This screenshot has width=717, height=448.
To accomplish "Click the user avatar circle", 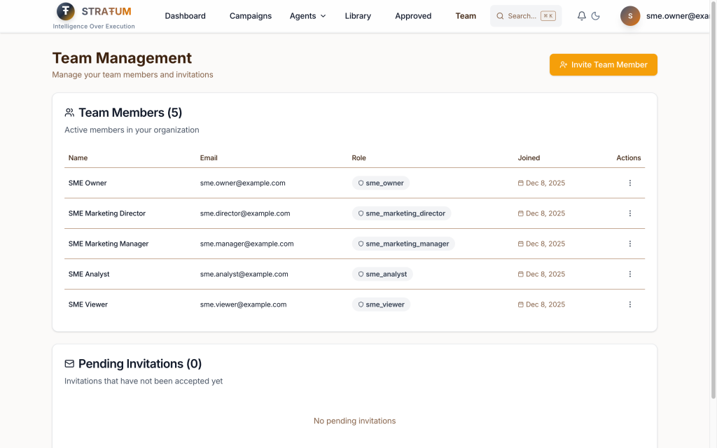I will tap(630, 16).
